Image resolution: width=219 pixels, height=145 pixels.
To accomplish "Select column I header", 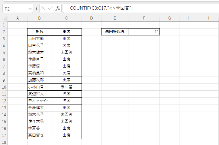I will 209,18.
